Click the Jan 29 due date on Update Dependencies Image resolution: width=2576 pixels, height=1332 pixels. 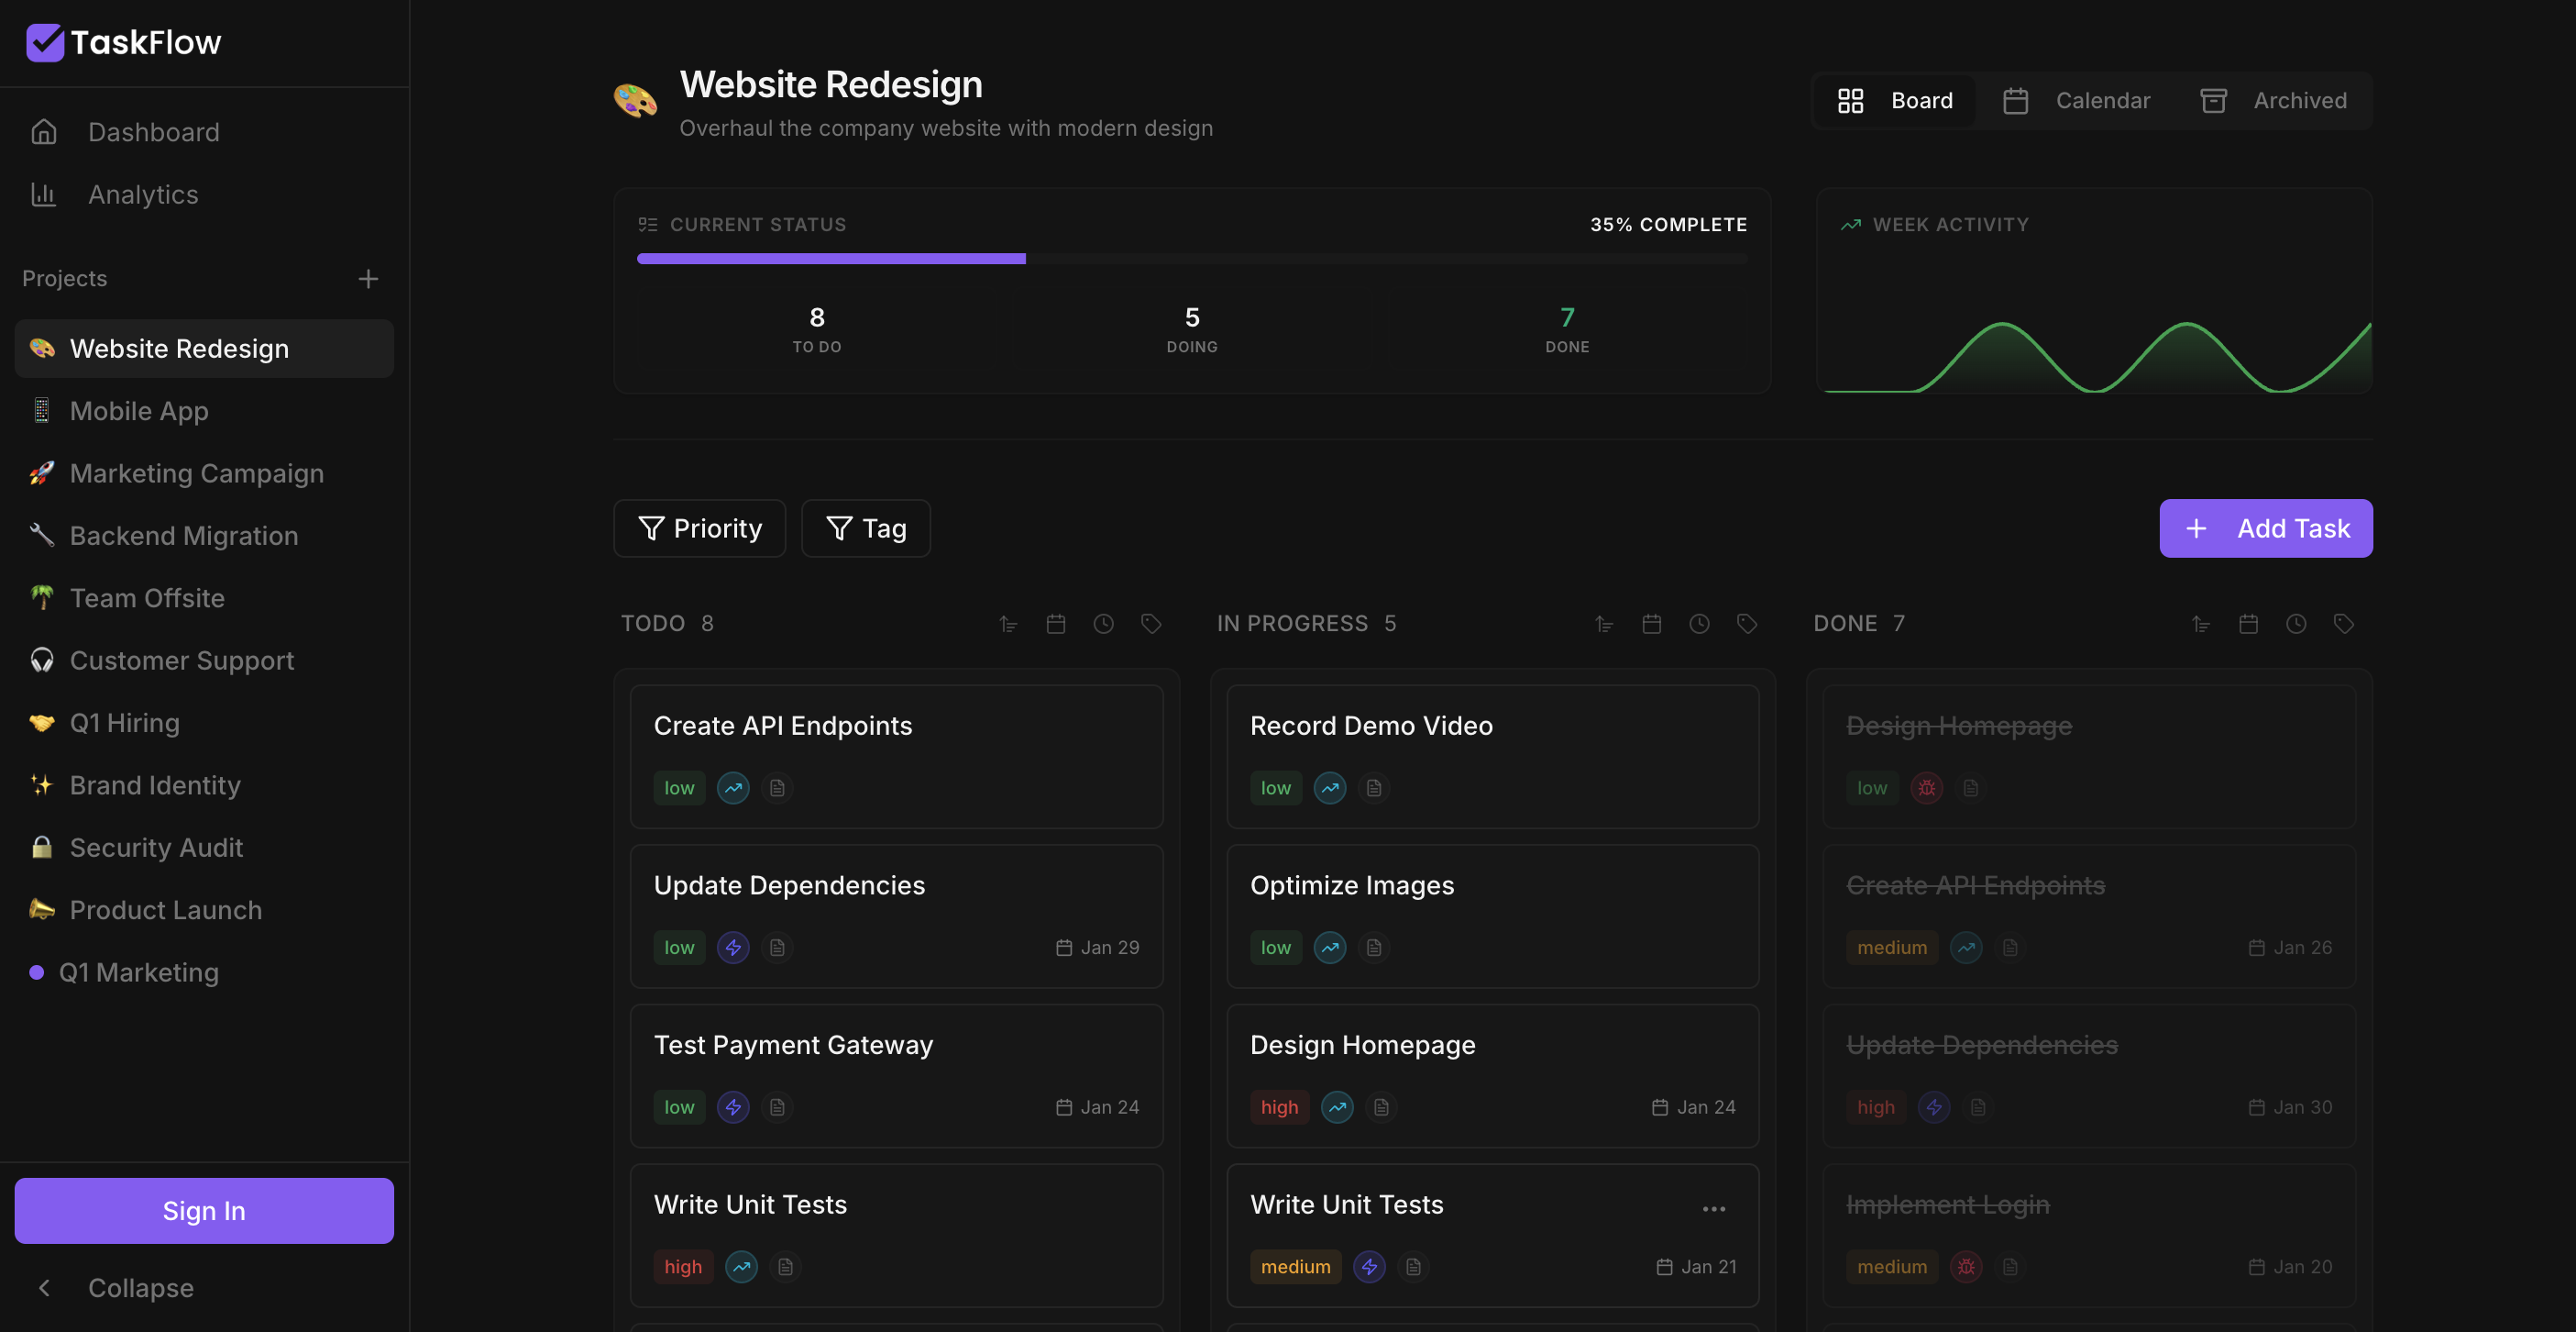point(1098,948)
